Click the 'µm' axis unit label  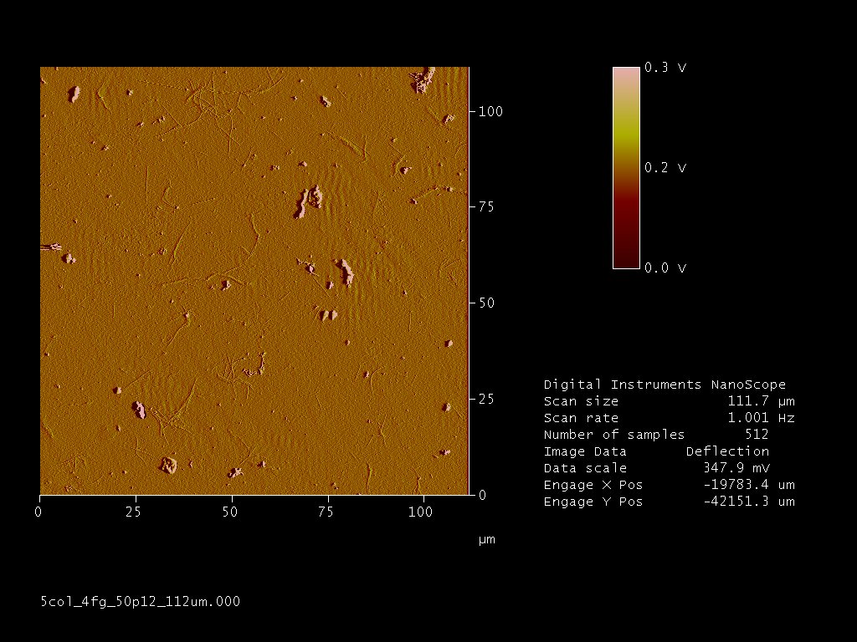coord(487,540)
